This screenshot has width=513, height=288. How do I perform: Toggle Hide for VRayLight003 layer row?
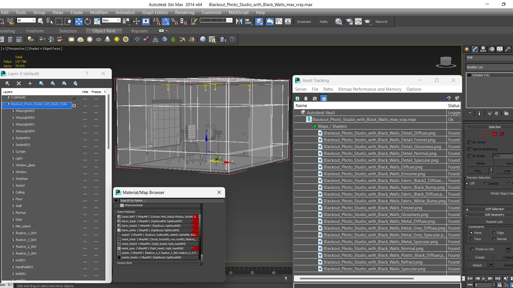(85, 113)
